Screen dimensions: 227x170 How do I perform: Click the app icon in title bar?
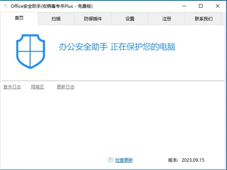pyautogui.click(x=6, y=6)
